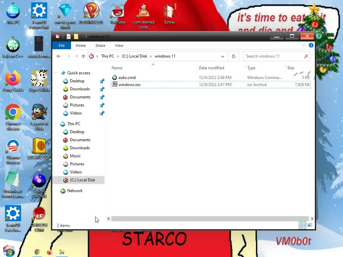Open Chrome from the taskbar
The image size is (343, 257).
click(x=37, y=252)
